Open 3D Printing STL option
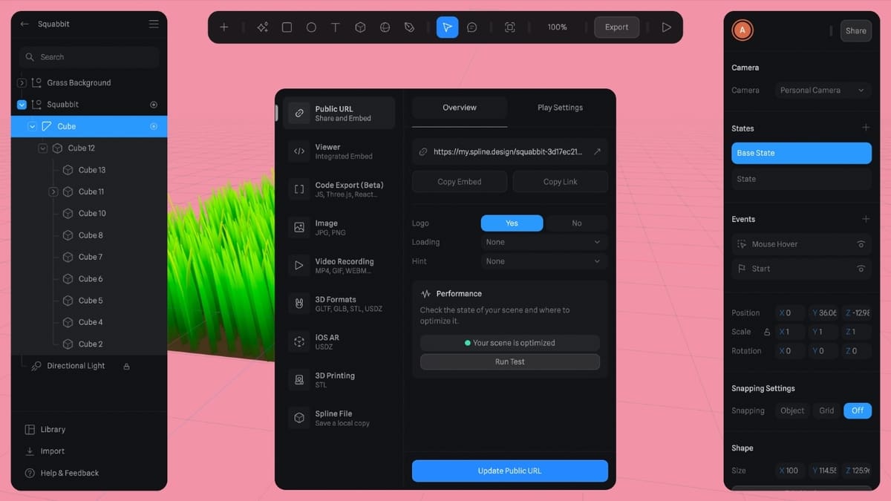 [339, 380]
